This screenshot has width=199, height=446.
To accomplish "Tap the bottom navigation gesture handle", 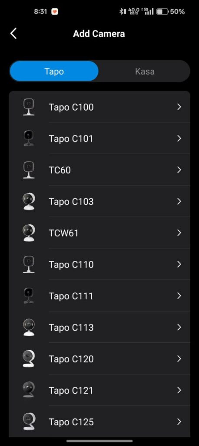I will (99, 441).
